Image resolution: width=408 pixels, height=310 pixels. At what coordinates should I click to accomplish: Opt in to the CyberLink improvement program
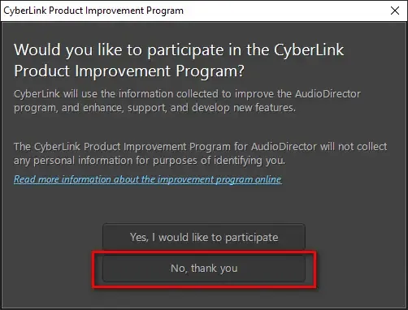coord(204,237)
